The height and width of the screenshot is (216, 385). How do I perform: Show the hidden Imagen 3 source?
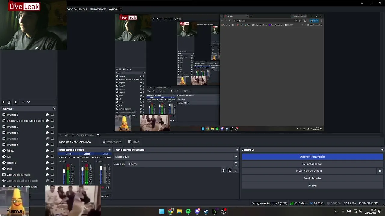point(47,139)
